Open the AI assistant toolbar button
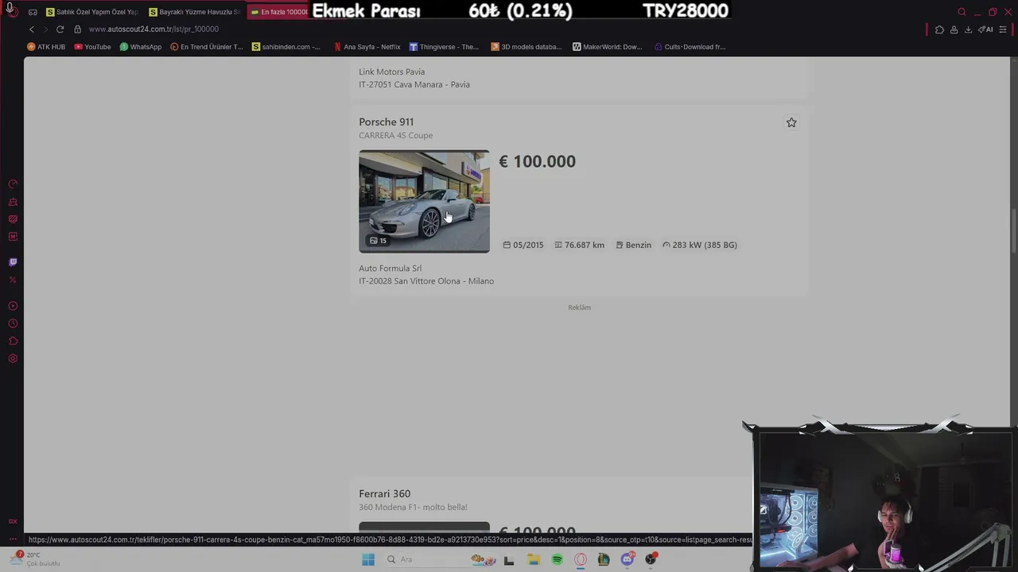Image resolution: width=1018 pixels, height=572 pixels. coord(985,29)
